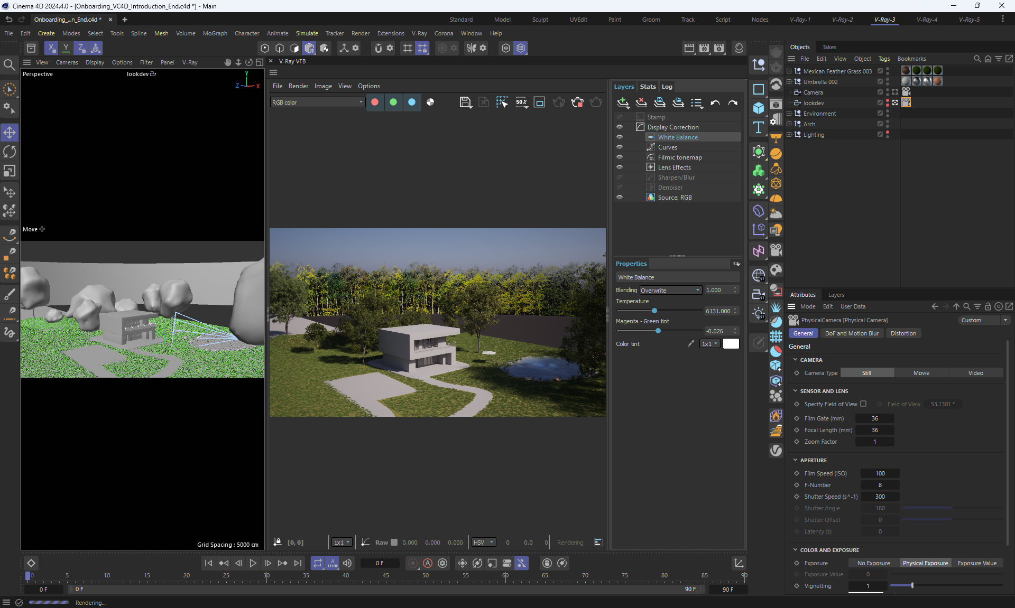
Task: Click the color tint eyedropper icon
Action: coord(691,343)
